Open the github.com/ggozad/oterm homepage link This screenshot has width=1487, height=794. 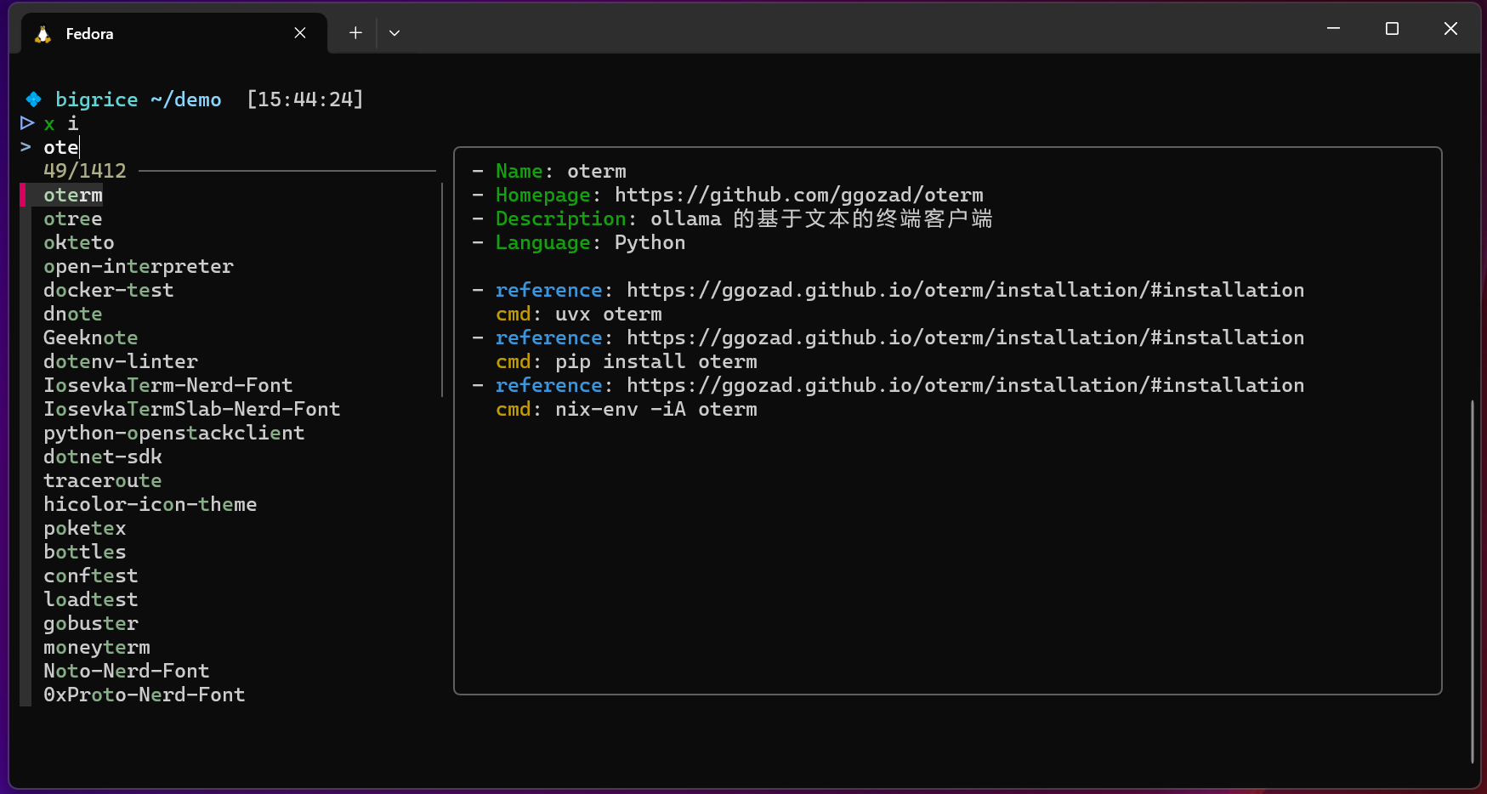pos(799,195)
